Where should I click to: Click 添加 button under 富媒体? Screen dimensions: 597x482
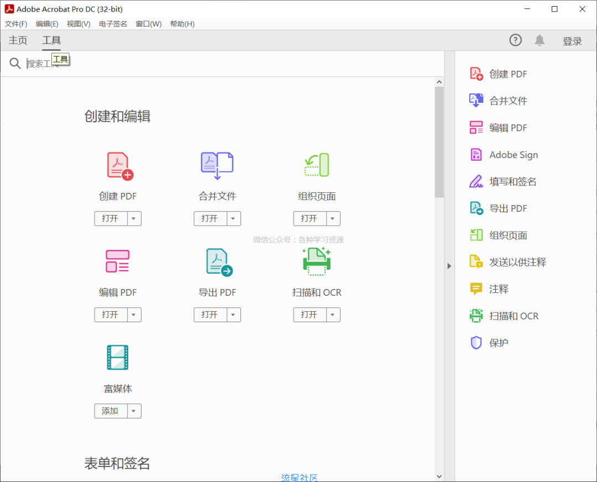[111, 411]
